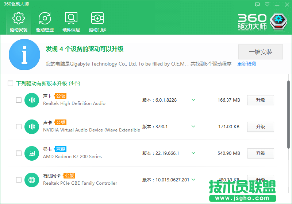Click the heading 发现 4 个设备的驱动可以升级
The height and width of the screenshot is (204, 292).
point(85,49)
